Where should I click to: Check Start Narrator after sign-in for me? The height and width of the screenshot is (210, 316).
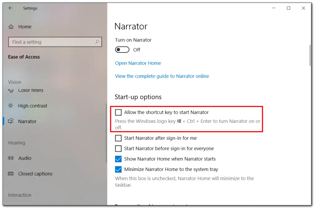(x=118, y=138)
